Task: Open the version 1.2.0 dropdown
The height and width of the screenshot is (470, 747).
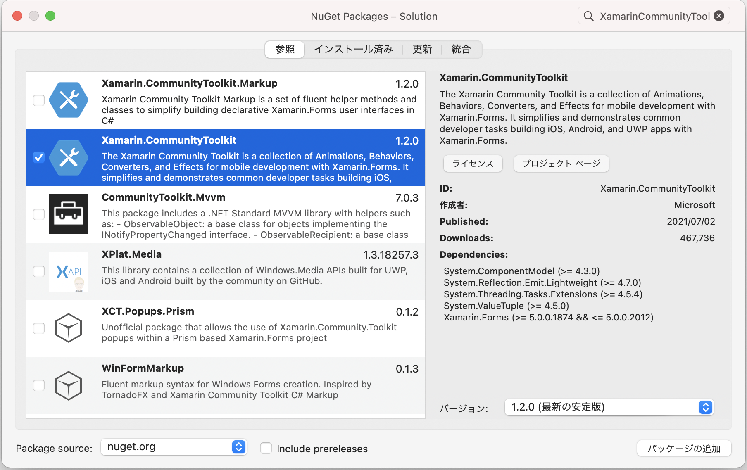Action: [x=609, y=407]
